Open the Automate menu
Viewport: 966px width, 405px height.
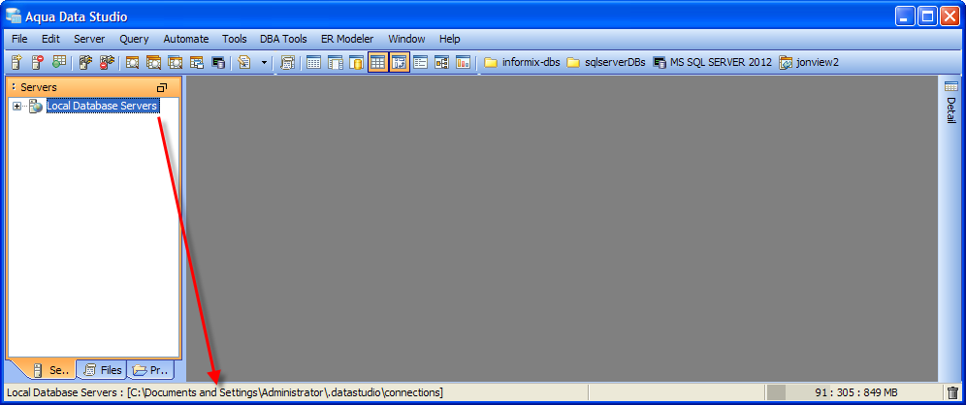pos(186,39)
